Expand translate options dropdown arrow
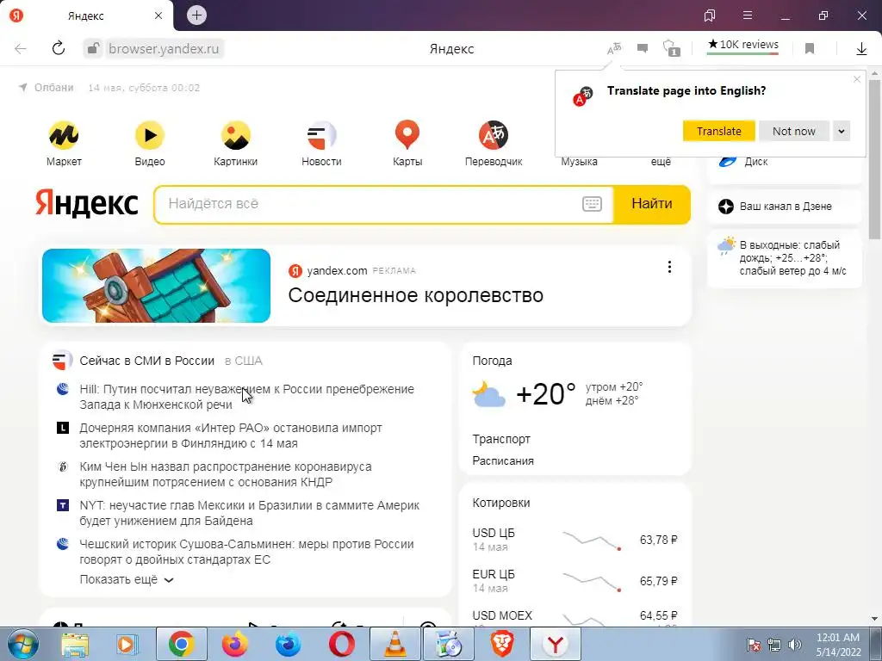Viewport: 882px width, 661px height. tap(842, 132)
